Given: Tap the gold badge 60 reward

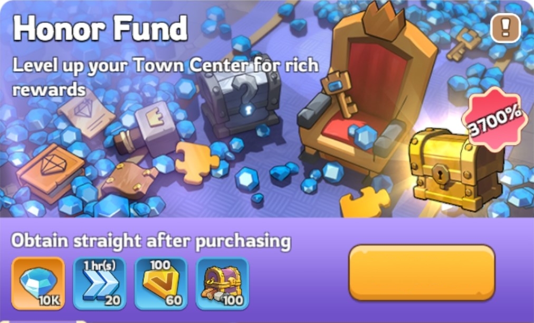Looking at the screenshot, I should [x=161, y=283].
